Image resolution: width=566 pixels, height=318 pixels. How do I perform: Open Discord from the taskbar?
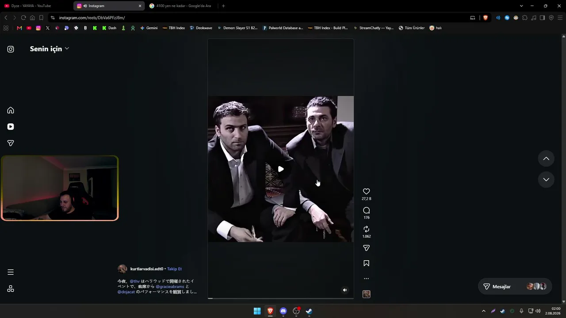pos(283,311)
